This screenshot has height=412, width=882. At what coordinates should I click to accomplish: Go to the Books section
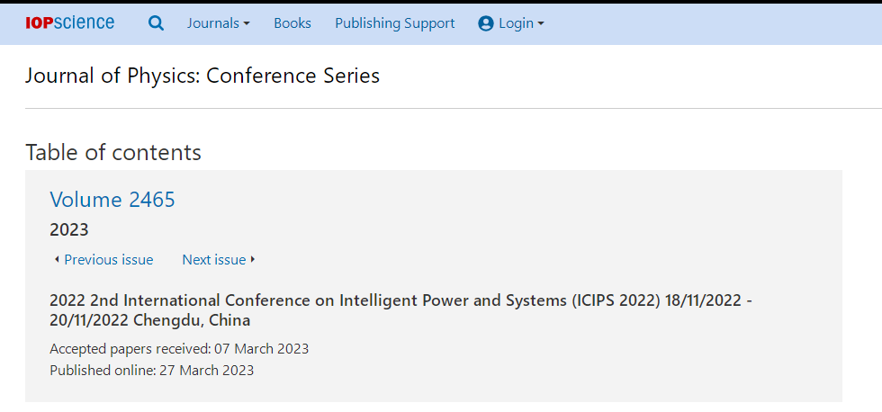[292, 23]
